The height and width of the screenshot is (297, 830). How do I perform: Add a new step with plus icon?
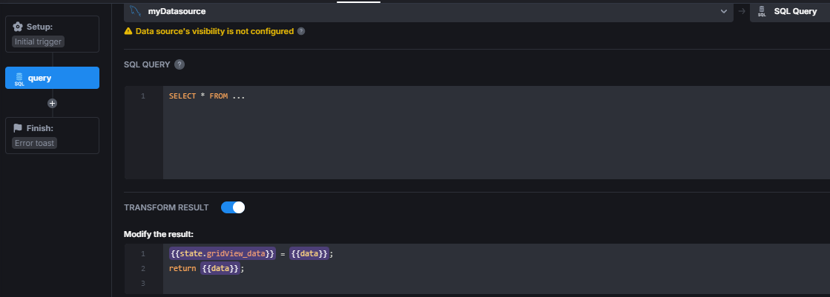[x=52, y=103]
